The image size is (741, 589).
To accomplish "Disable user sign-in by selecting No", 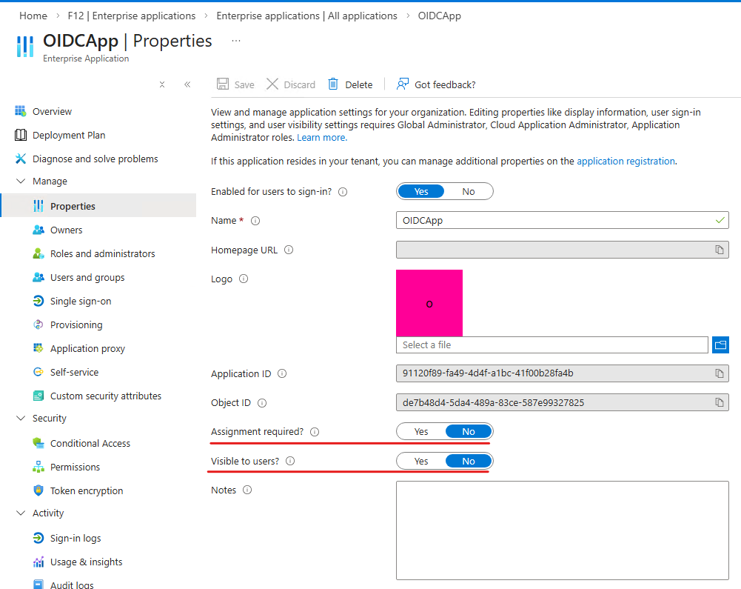I will [468, 192].
